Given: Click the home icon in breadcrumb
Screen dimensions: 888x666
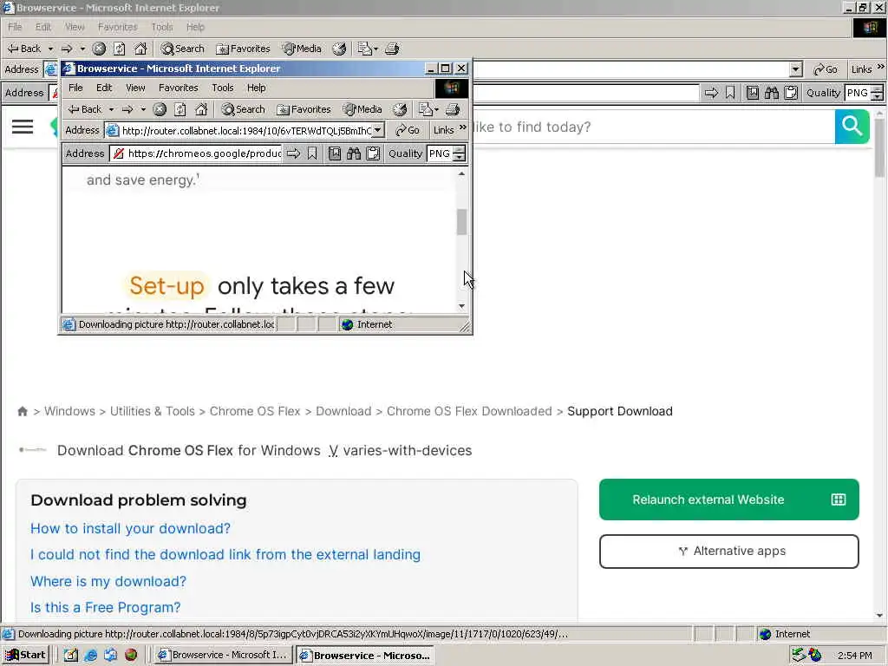Looking at the screenshot, I should (x=23, y=411).
